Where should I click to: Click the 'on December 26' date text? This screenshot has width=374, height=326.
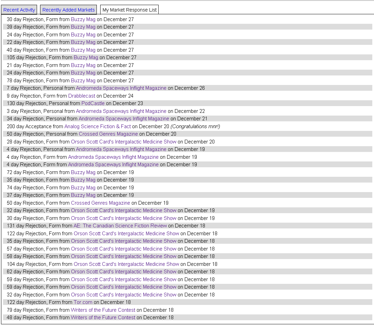[186, 88]
